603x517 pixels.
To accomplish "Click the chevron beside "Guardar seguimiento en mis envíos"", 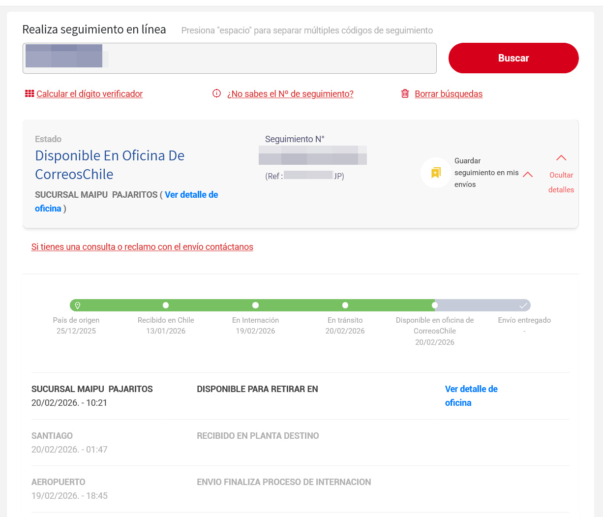I will click(528, 174).
